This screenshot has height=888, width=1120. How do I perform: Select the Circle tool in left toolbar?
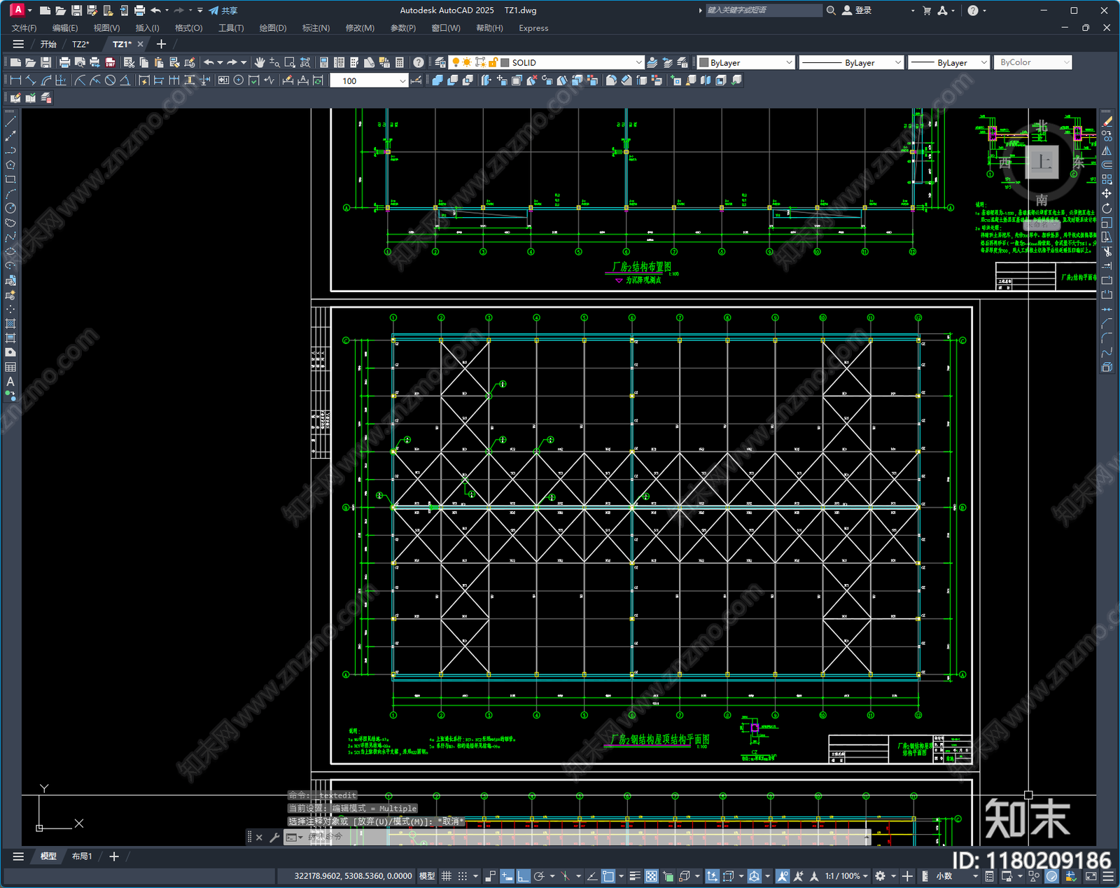pyautogui.click(x=10, y=208)
